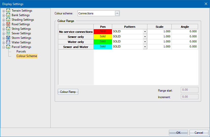Click the Terrain Settings tree icon

(x=8, y=11)
